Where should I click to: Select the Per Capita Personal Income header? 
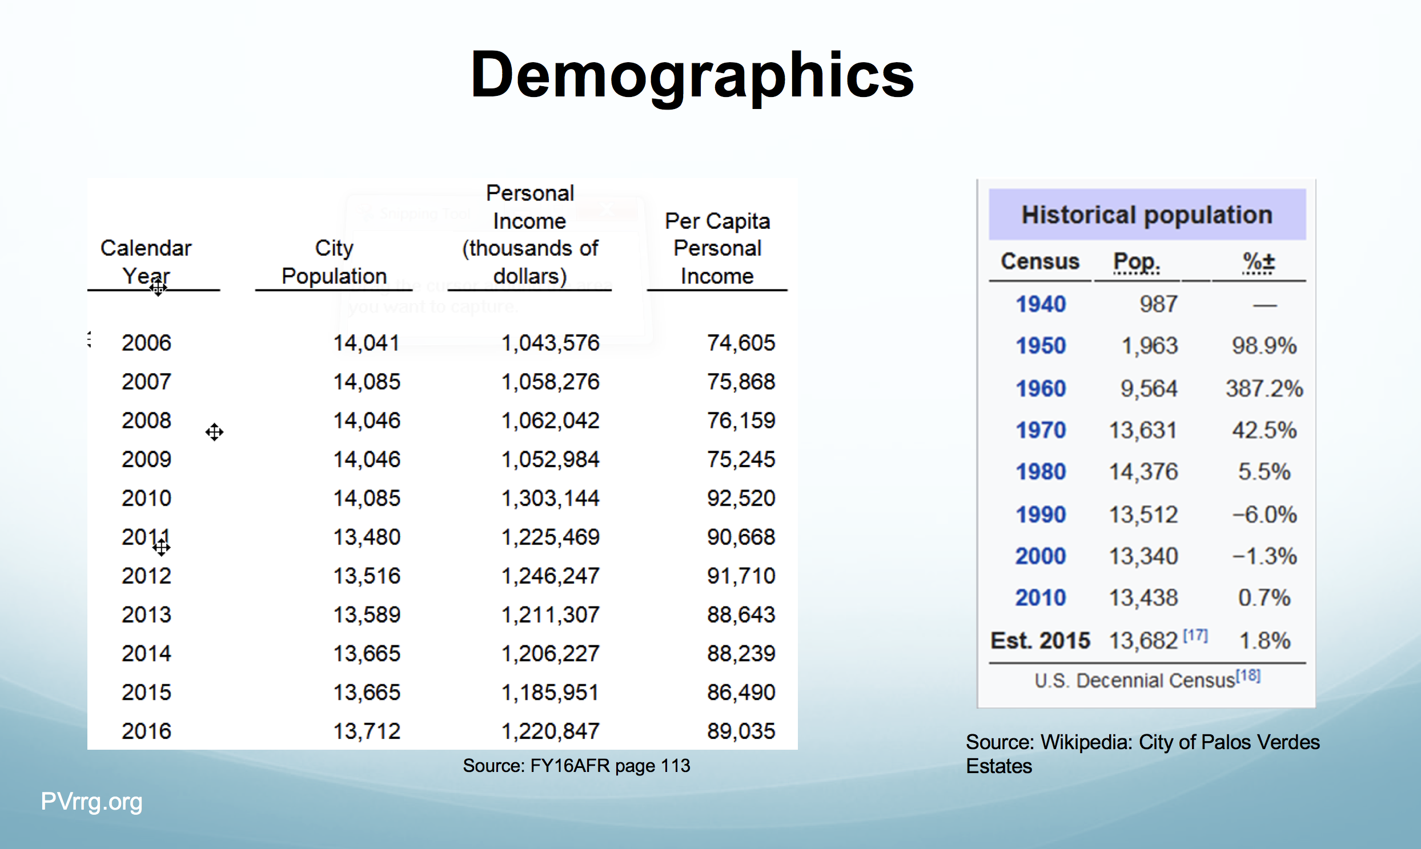click(x=717, y=248)
